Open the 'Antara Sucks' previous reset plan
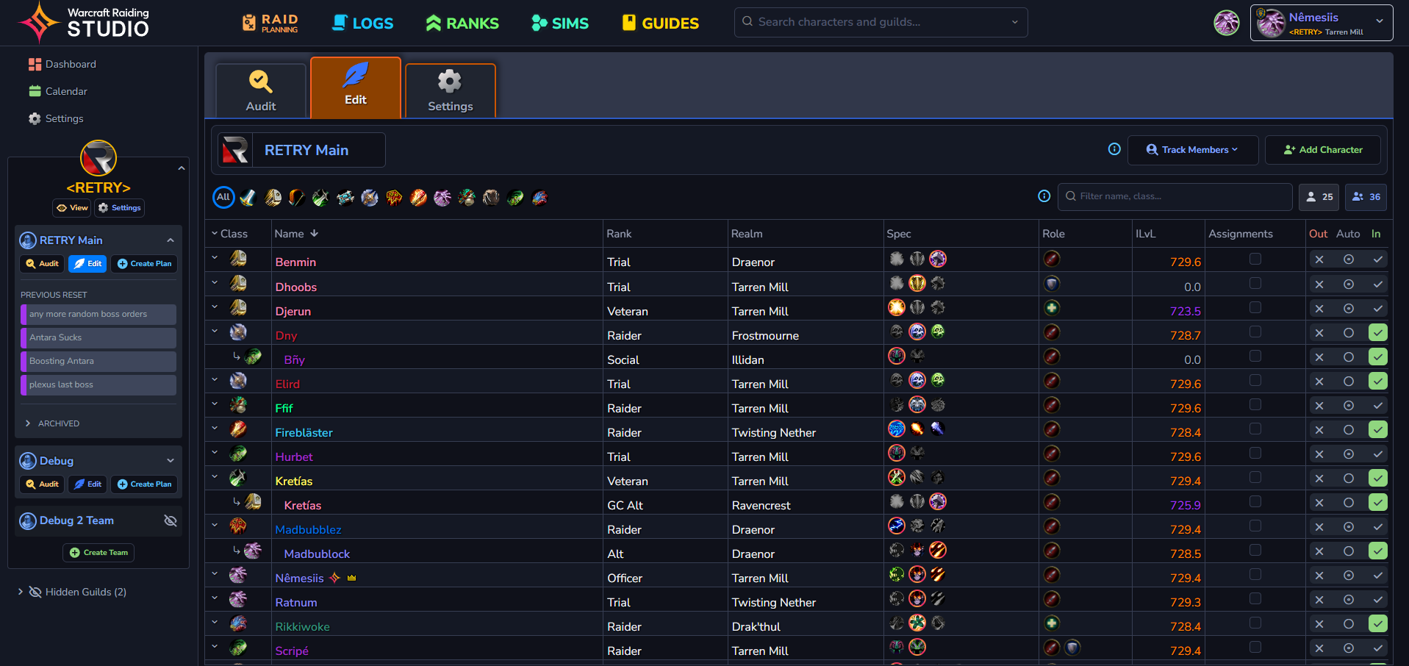Screen dimensions: 1409x666 [x=98, y=337]
